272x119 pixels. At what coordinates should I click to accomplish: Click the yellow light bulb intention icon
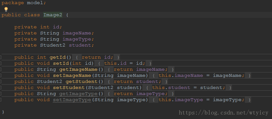(x=6, y=9)
